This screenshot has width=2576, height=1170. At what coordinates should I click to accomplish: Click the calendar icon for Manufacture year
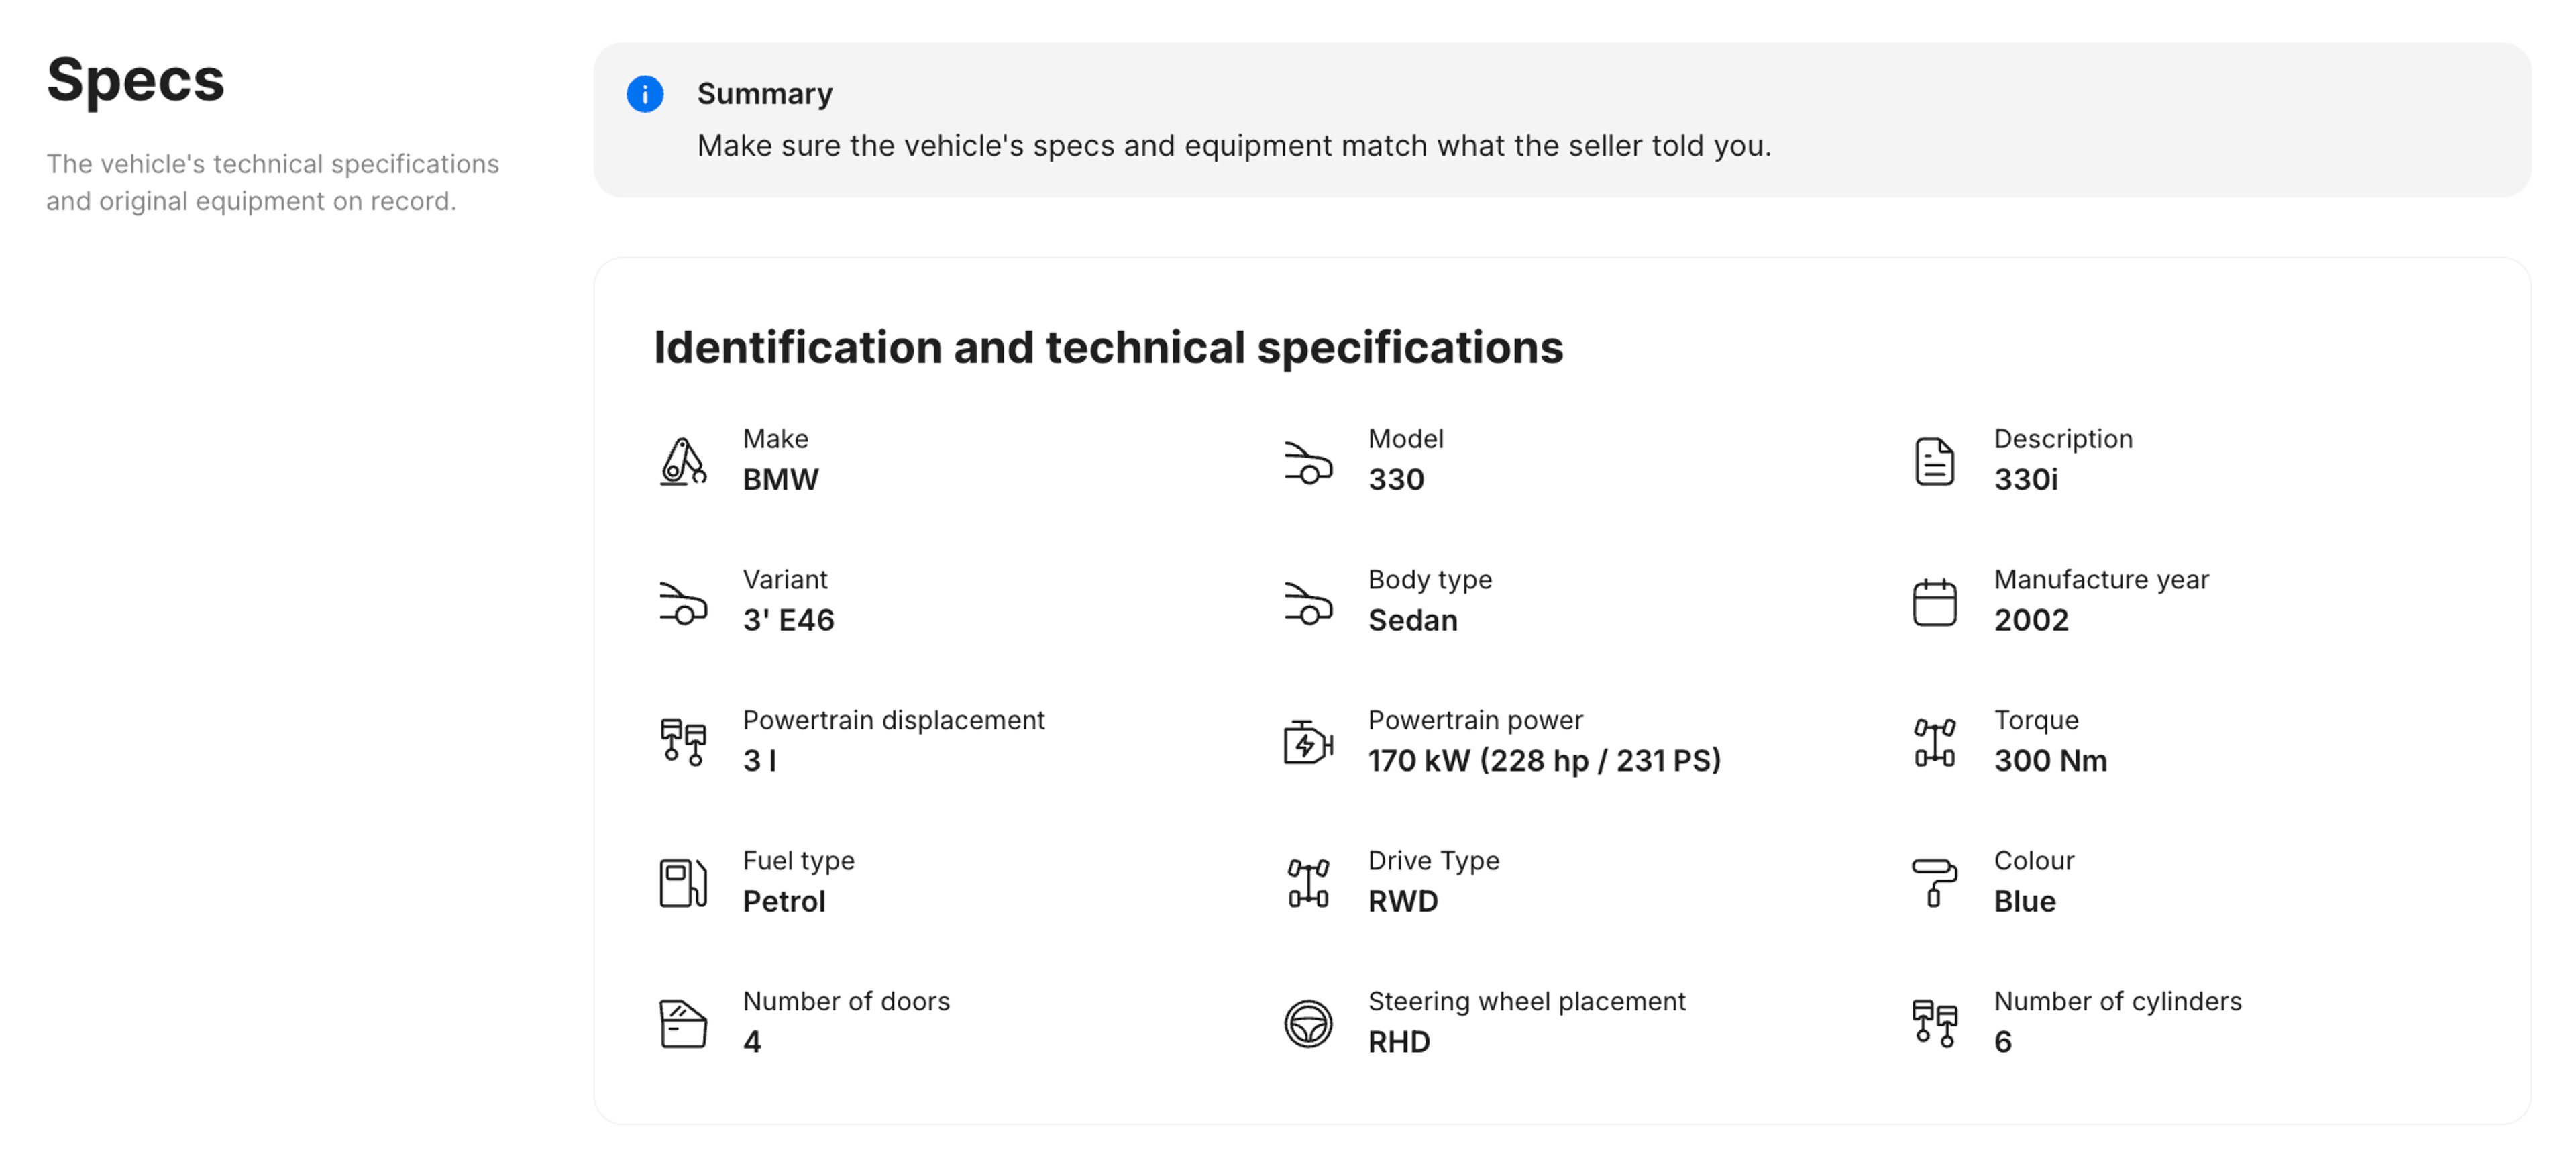1934,603
